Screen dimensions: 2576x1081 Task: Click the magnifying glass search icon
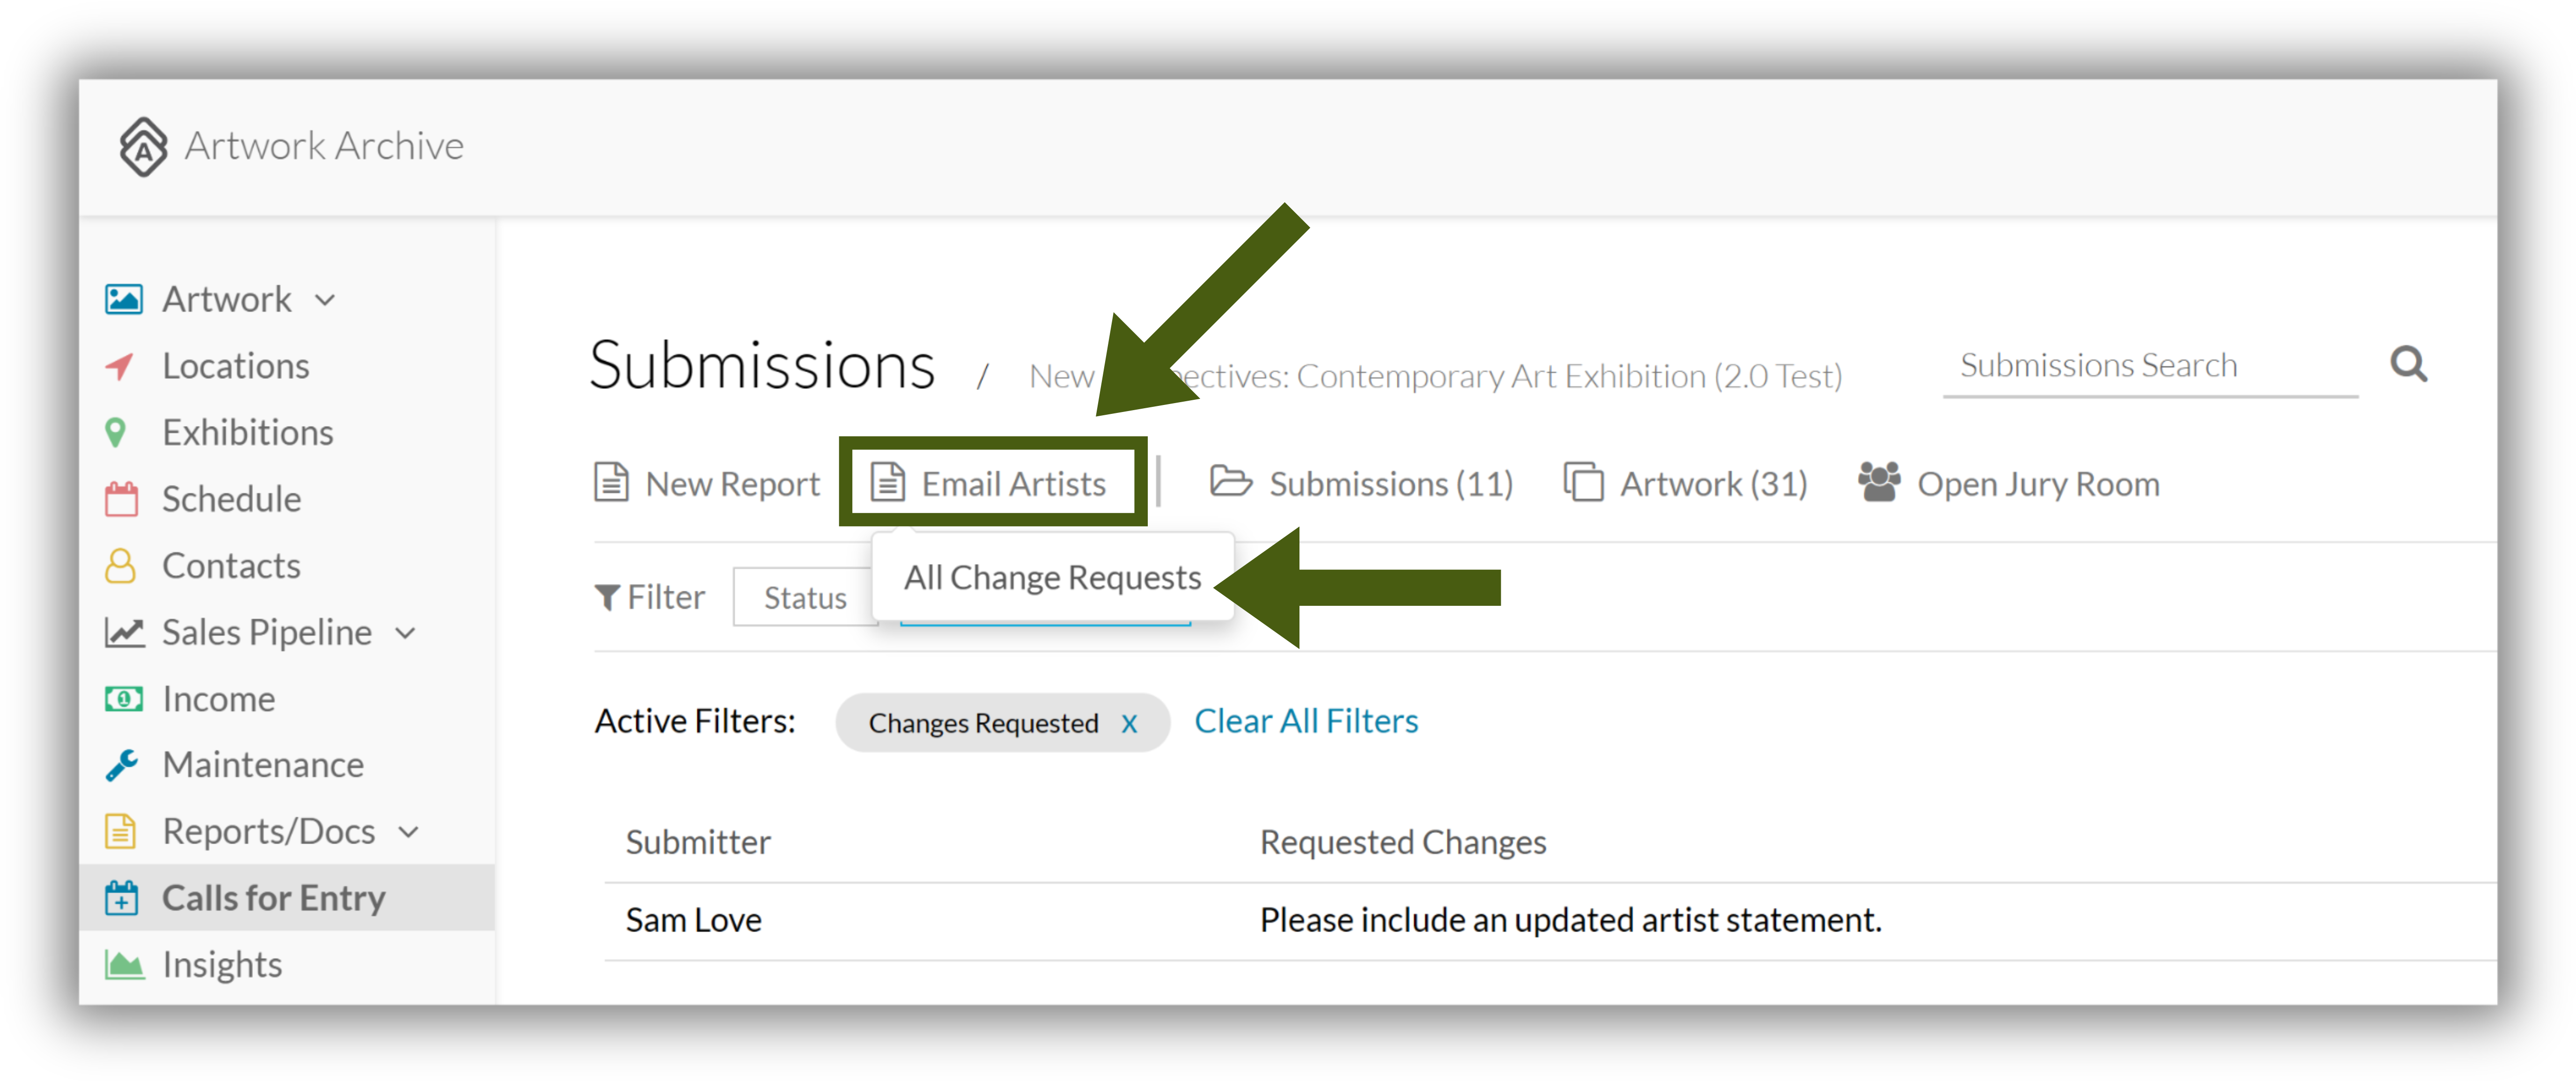[x=2409, y=364]
